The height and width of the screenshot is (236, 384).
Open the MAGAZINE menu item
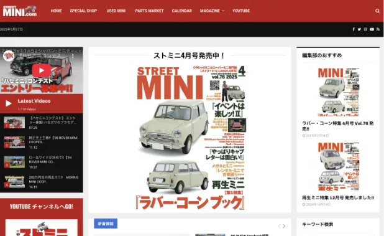210,11
